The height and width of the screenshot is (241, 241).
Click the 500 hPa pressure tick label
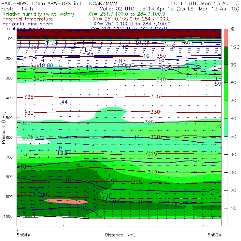click(9, 118)
